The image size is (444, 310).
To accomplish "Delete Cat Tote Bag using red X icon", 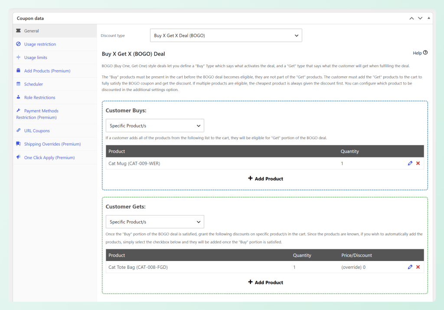I will click(418, 267).
